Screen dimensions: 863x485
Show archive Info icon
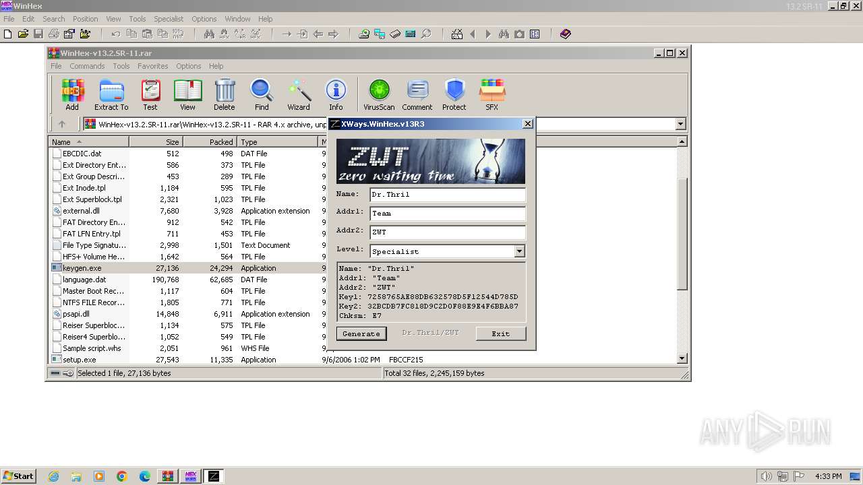click(x=336, y=95)
